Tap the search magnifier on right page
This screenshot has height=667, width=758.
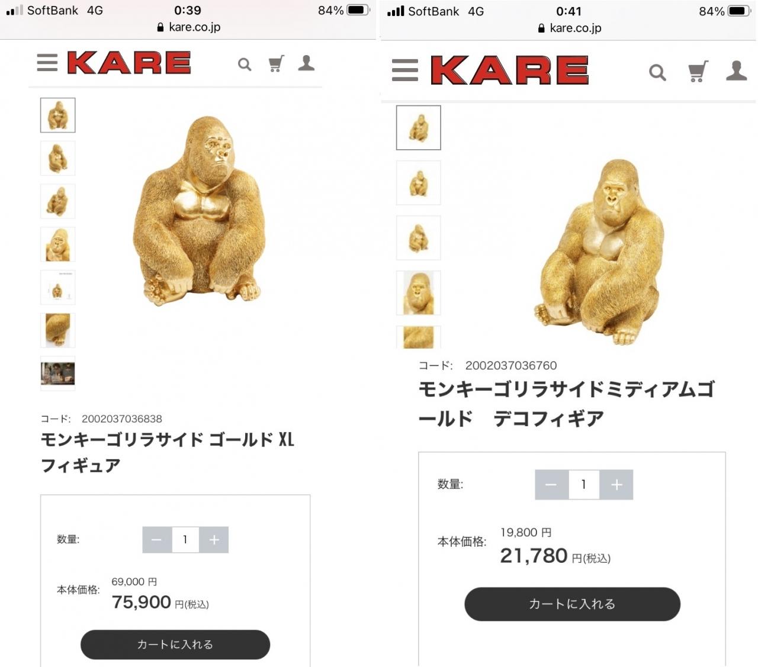pyautogui.click(x=657, y=72)
